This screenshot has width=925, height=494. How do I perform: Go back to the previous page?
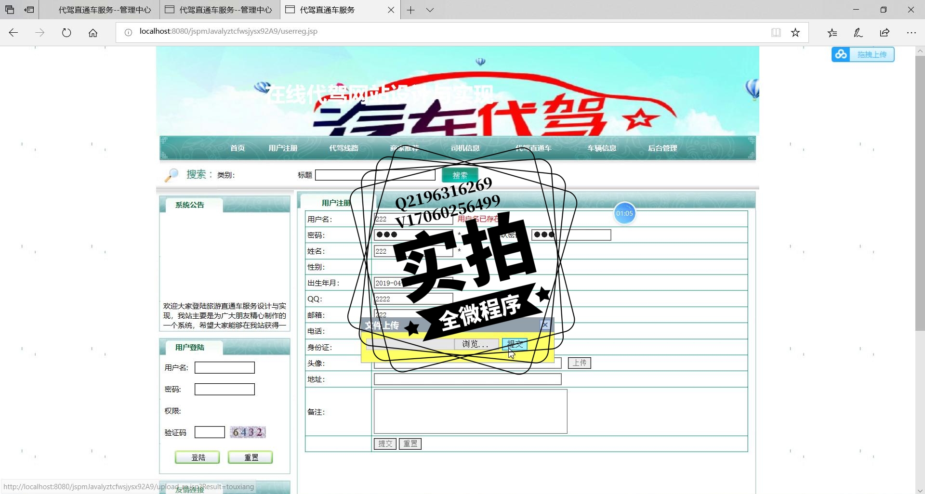point(13,33)
